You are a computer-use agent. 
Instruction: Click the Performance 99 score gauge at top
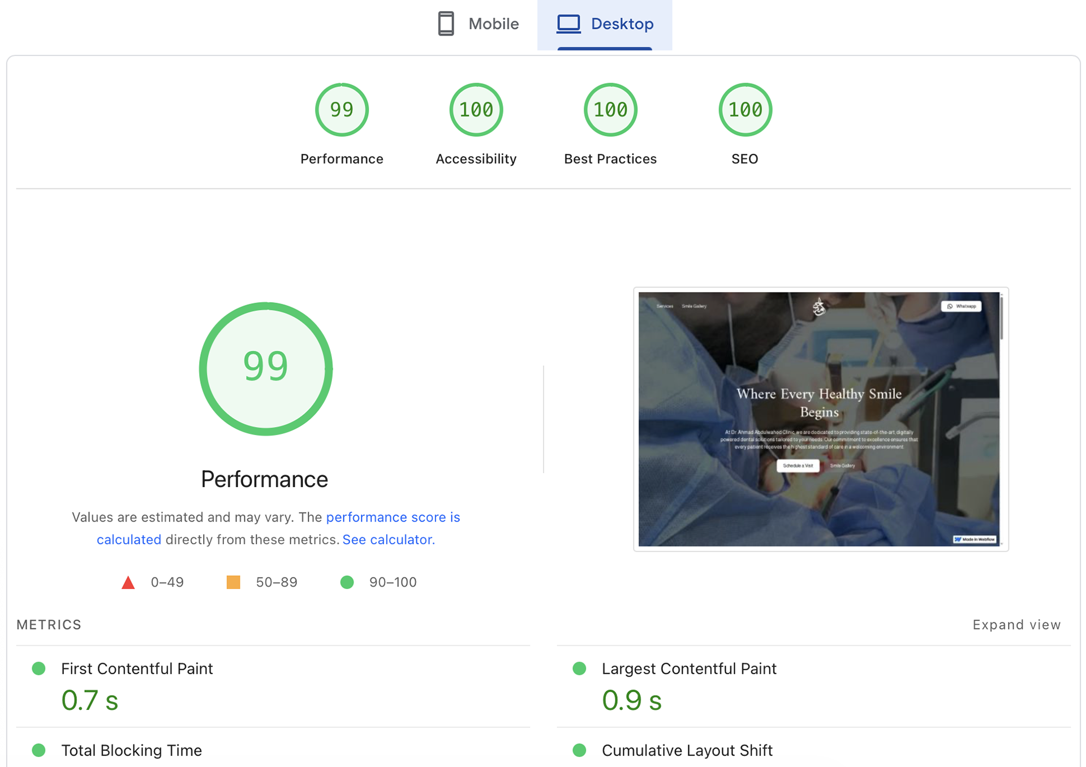(x=342, y=110)
